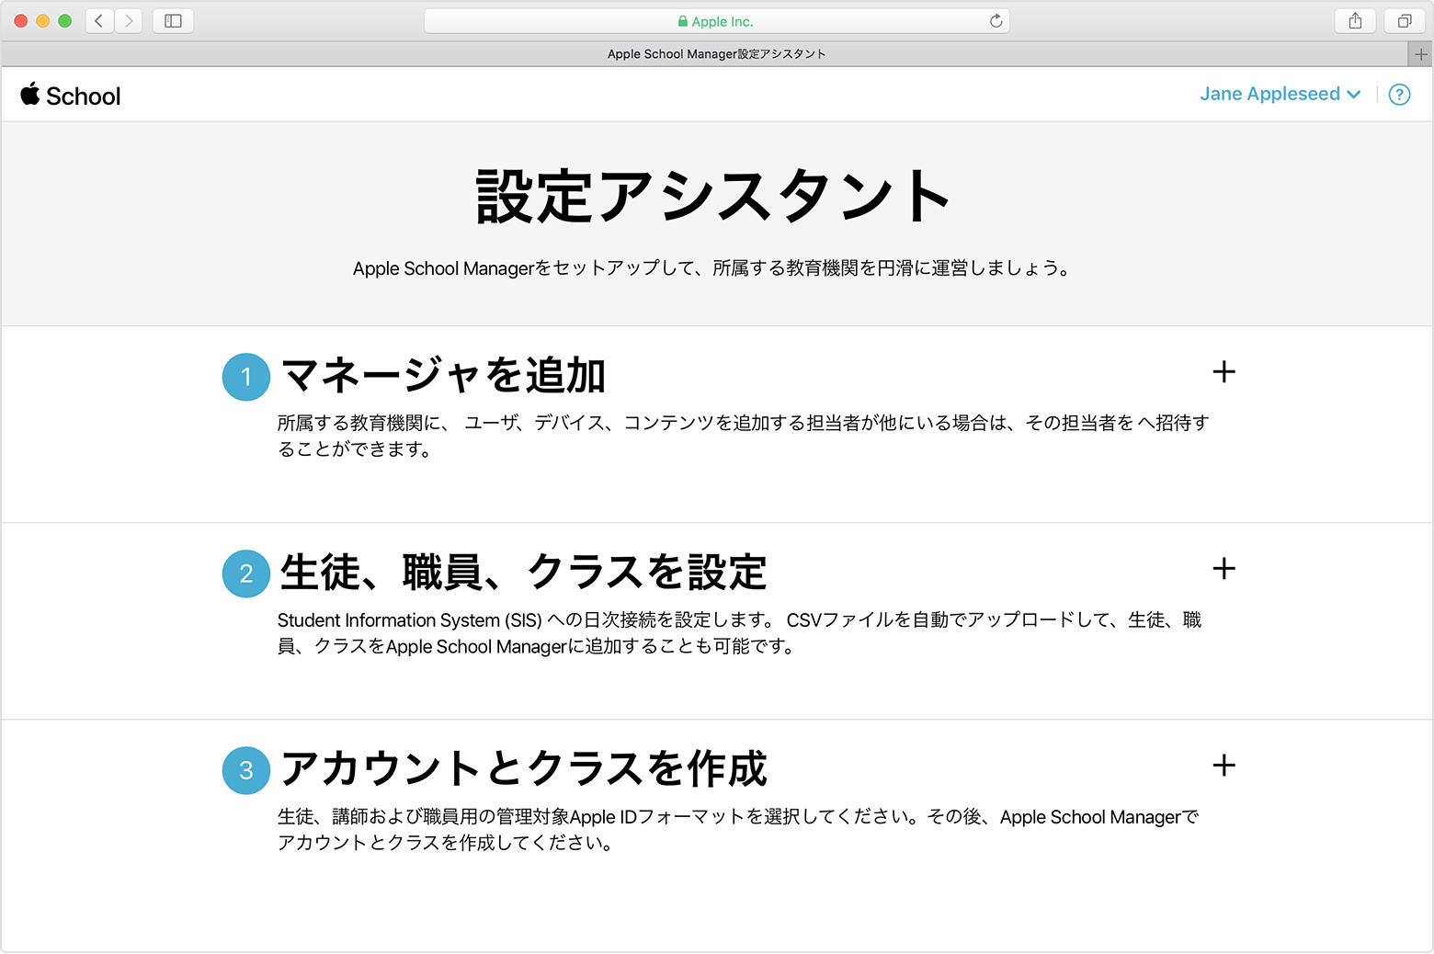This screenshot has height=954, width=1434.
Task: Click the Apple School Managerをセットアップして subtitle text
Action: pos(712,268)
